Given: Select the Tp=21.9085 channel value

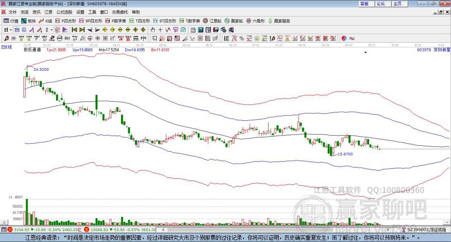Looking at the screenshot, I should point(56,50).
